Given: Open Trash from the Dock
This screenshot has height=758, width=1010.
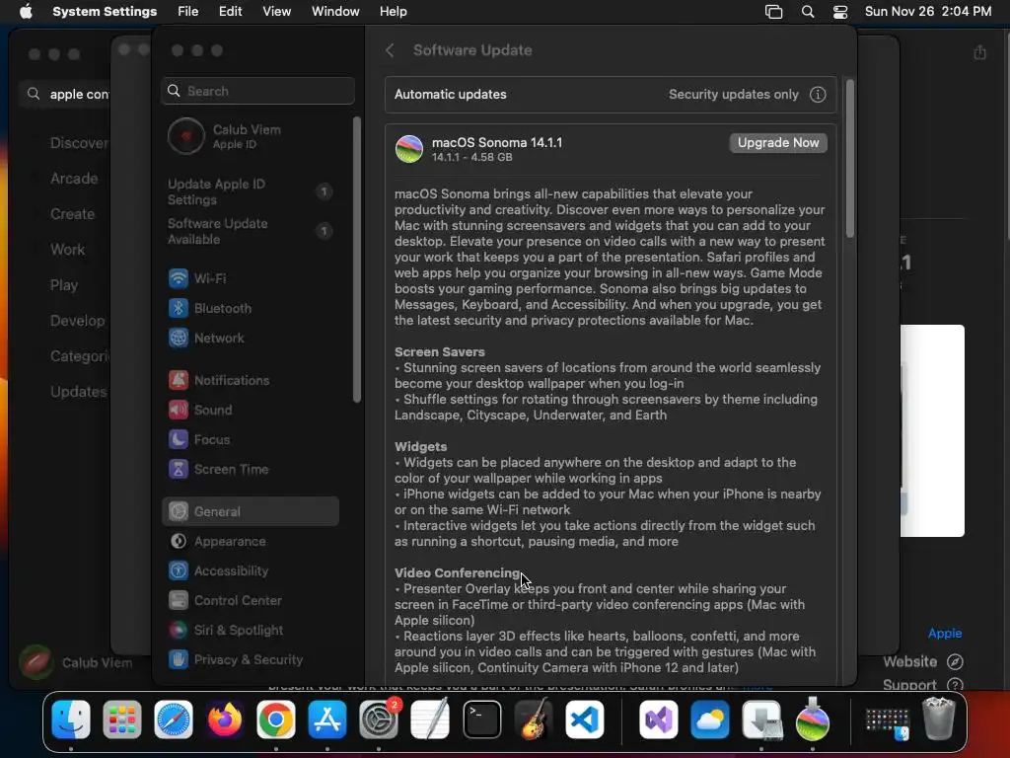Looking at the screenshot, I should point(939,720).
